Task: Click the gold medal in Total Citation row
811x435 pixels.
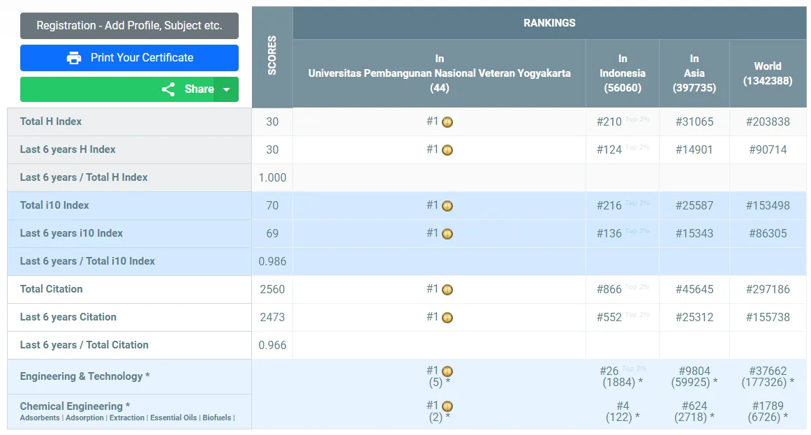Action: coord(447,290)
